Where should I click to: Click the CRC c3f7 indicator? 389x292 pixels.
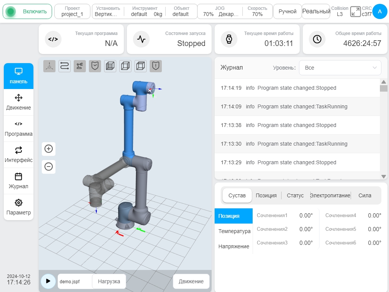(367, 11)
